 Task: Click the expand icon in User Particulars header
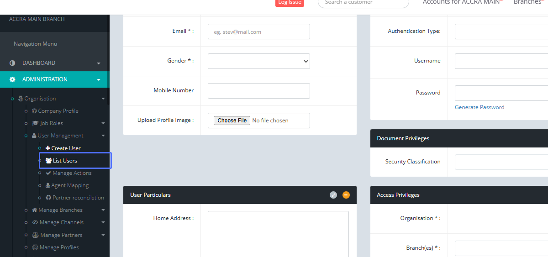(333, 195)
